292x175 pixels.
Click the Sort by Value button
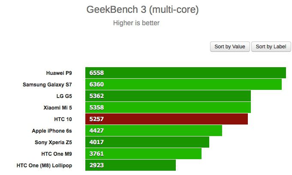tap(229, 47)
